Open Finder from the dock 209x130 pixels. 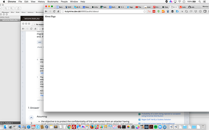click(6, 127)
